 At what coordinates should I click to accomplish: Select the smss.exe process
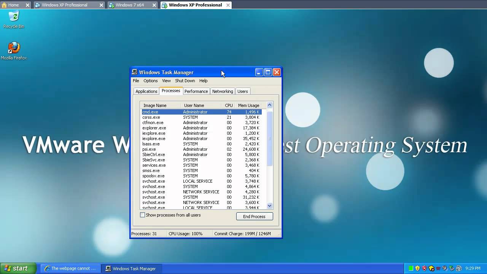[x=202, y=170]
